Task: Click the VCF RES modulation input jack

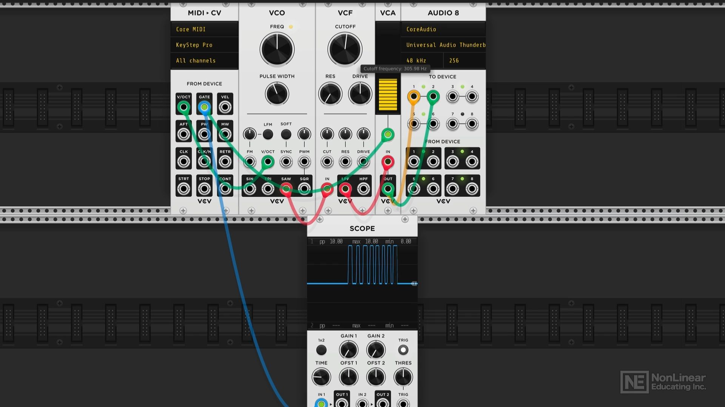Action: point(346,162)
